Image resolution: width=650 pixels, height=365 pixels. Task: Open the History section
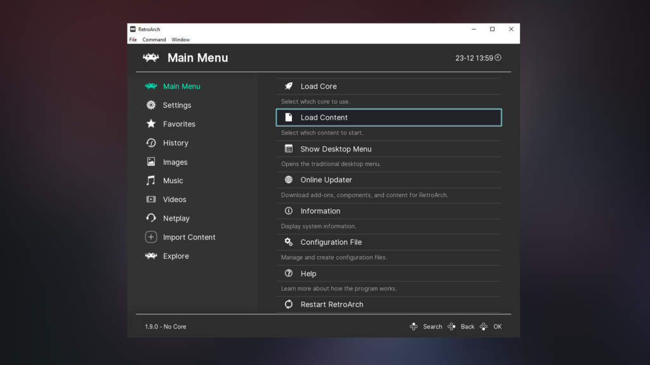click(176, 143)
